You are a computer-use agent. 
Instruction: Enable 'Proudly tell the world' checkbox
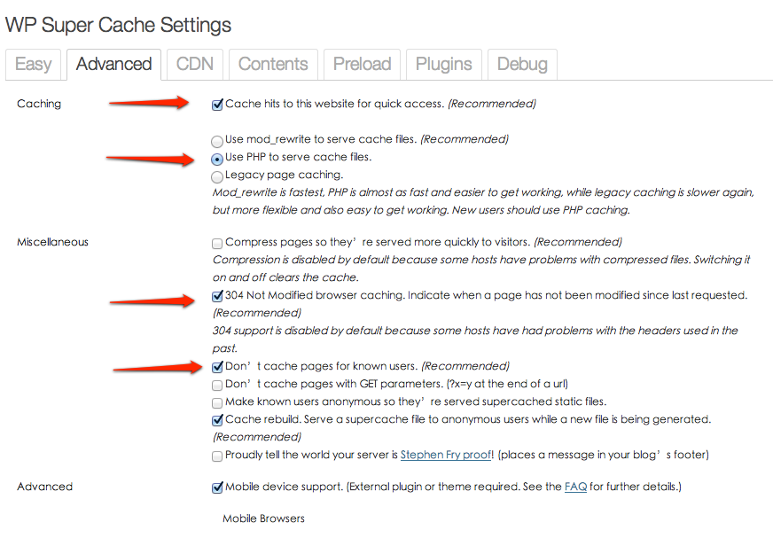tap(217, 456)
